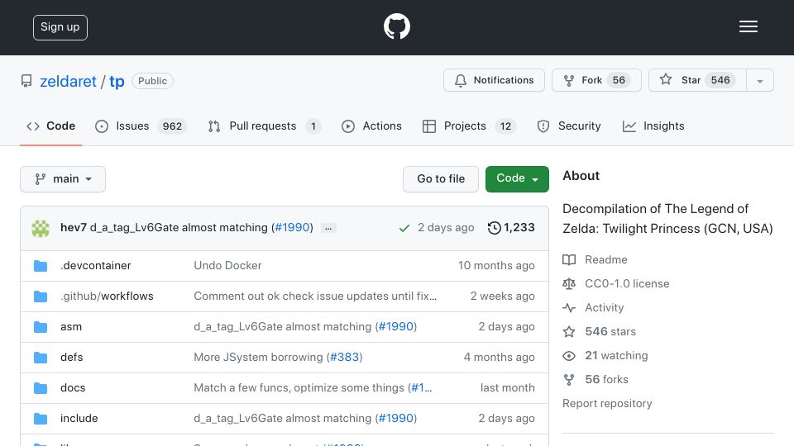This screenshot has width=794, height=446.
Task: Click the Go to file button
Action: click(x=441, y=179)
